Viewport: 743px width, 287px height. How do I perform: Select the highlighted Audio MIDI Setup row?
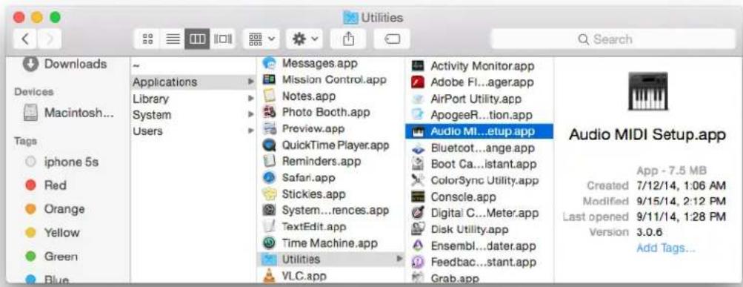[x=479, y=131]
